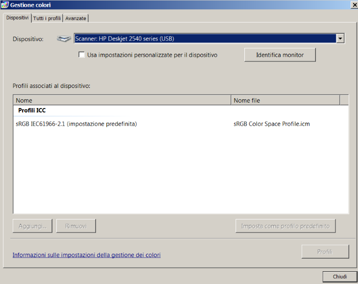Close the Gestione colori window
The width and height of the screenshot is (358, 284).
pyautogui.click(x=354, y=4)
